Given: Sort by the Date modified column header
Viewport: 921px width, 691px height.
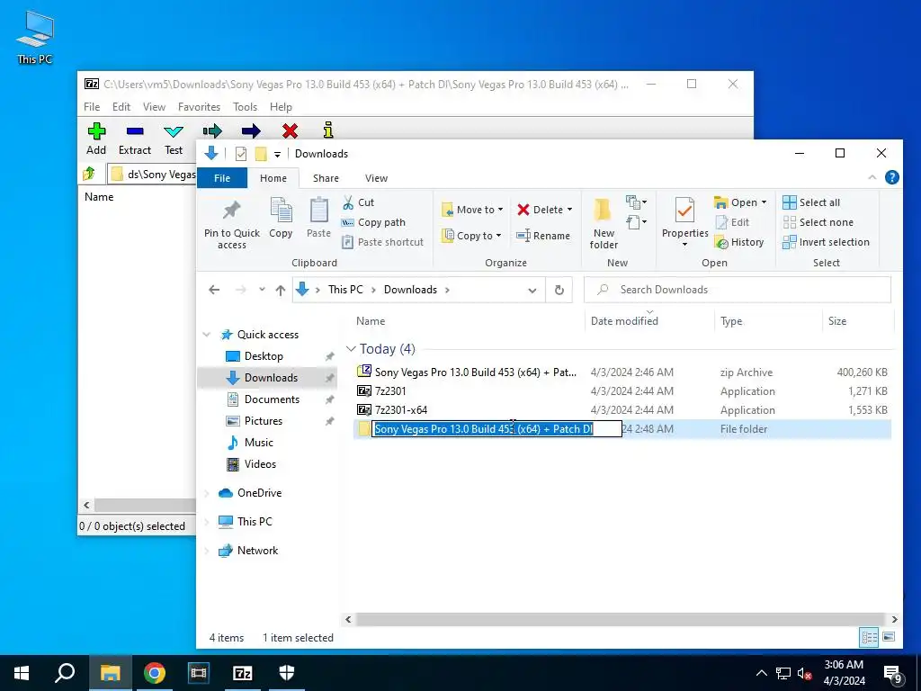Looking at the screenshot, I should pos(624,321).
